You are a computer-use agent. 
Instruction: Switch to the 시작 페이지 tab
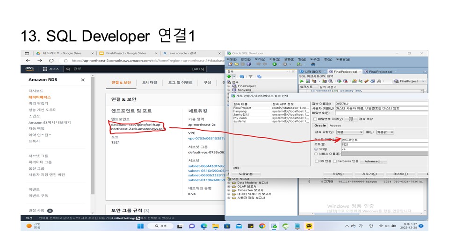click(312, 72)
